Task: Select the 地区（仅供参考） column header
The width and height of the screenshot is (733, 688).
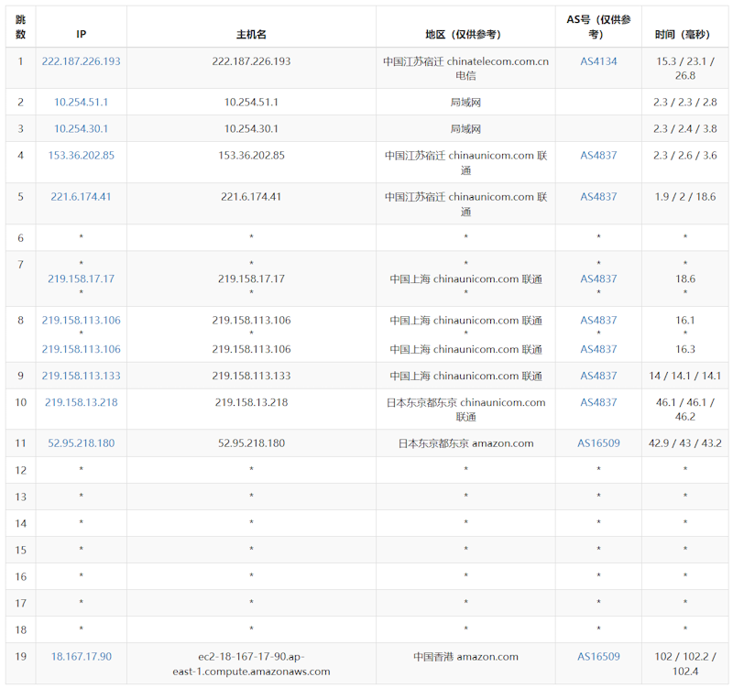Action: 465,34
